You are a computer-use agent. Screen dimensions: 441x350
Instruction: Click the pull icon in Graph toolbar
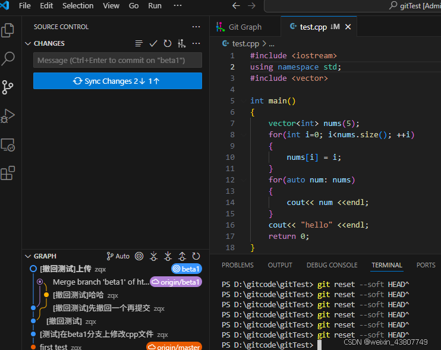(168, 256)
